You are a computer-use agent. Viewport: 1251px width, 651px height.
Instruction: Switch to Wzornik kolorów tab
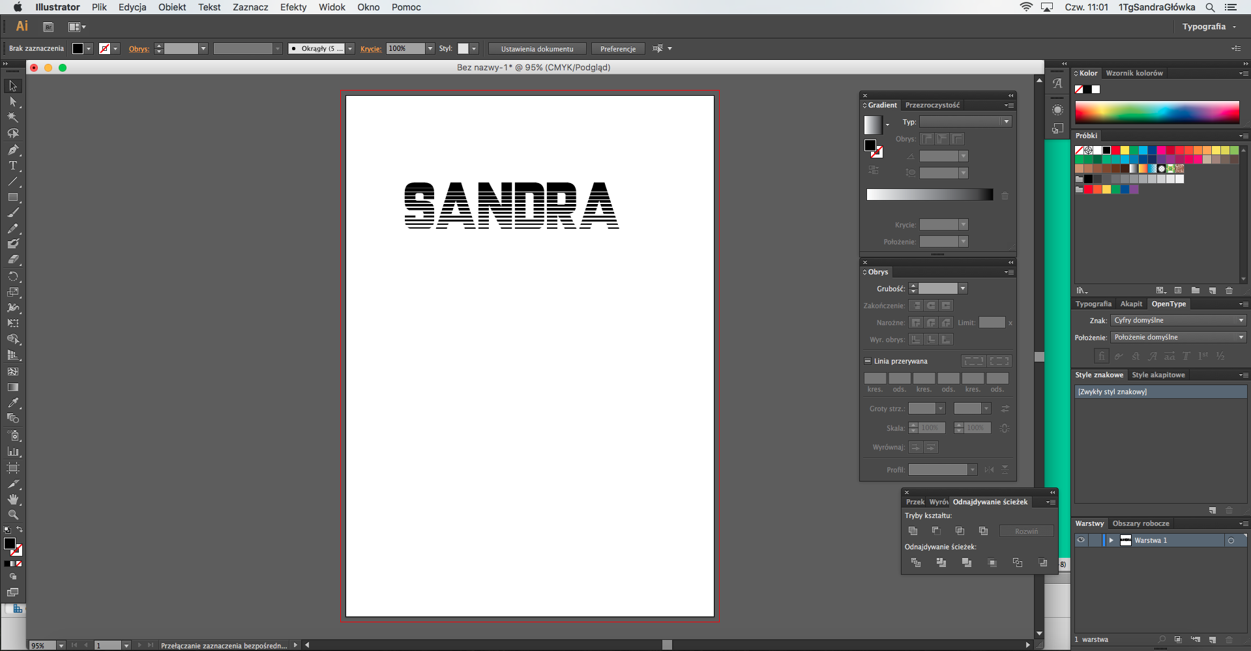coord(1134,73)
